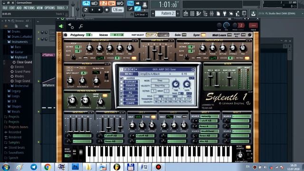Switch to the DELAY effect tab
The width and height of the screenshot is (304, 171).
click(131, 96)
